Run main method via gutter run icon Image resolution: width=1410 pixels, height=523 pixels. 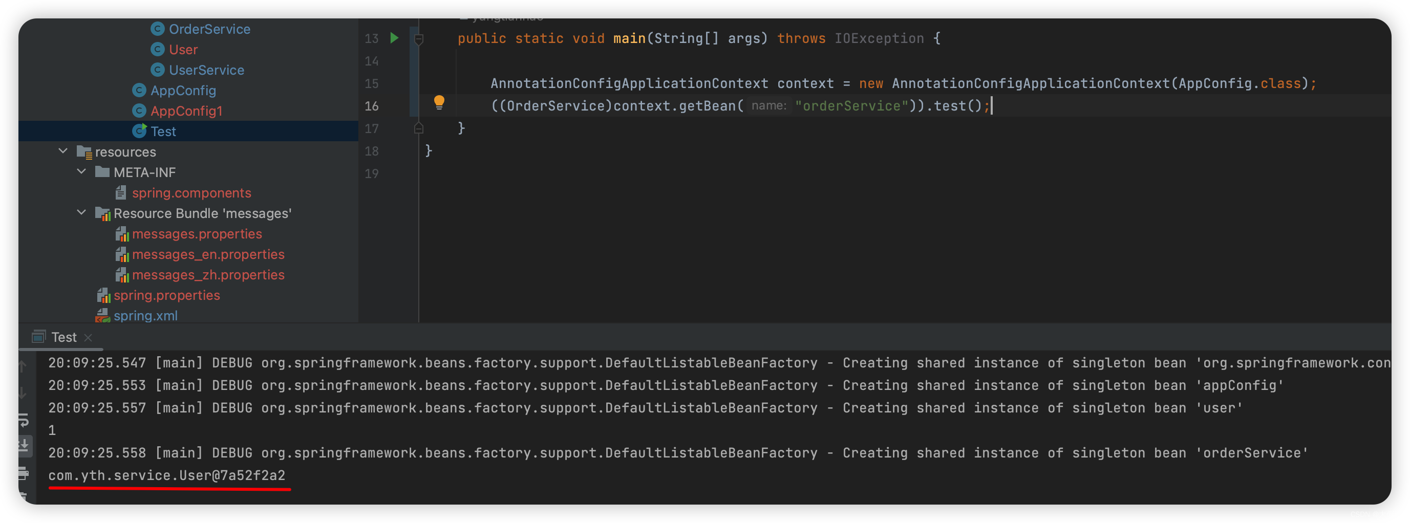(x=394, y=38)
